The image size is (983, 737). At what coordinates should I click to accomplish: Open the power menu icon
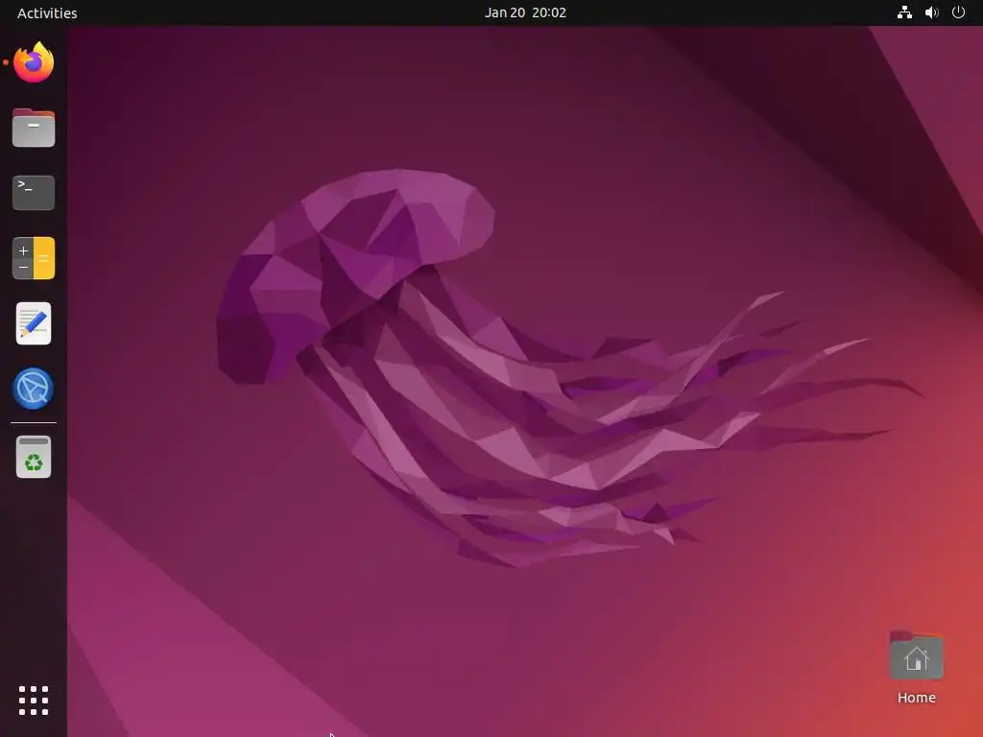coord(958,12)
